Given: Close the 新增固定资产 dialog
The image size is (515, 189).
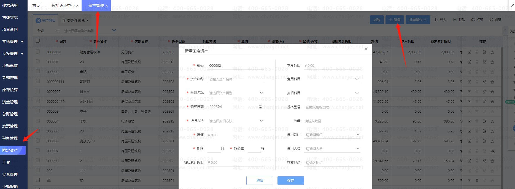Looking at the screenshot, I should click(x=366, y=49).
